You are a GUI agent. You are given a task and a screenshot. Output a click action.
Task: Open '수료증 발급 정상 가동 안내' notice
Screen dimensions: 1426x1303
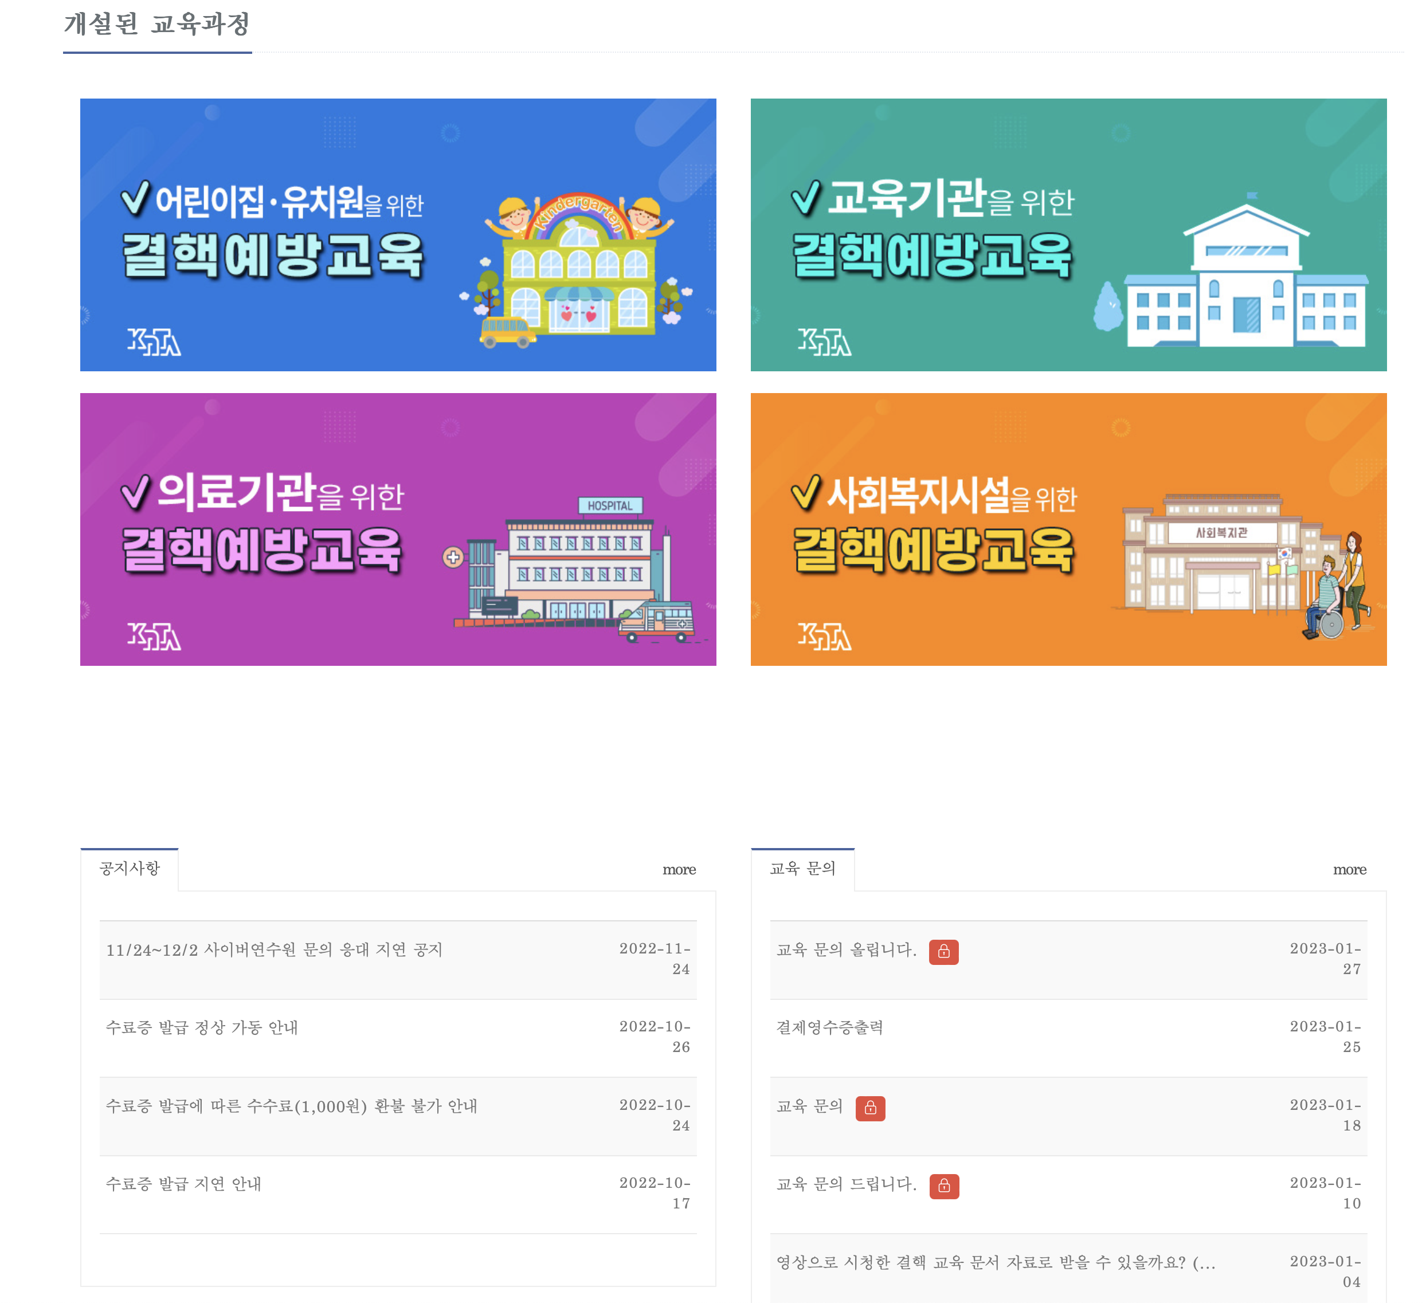[202, 1027]
